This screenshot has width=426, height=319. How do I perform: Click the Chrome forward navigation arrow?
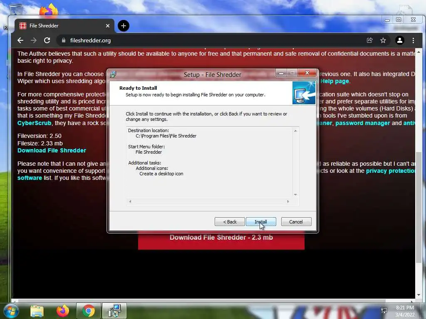(34, 40)
